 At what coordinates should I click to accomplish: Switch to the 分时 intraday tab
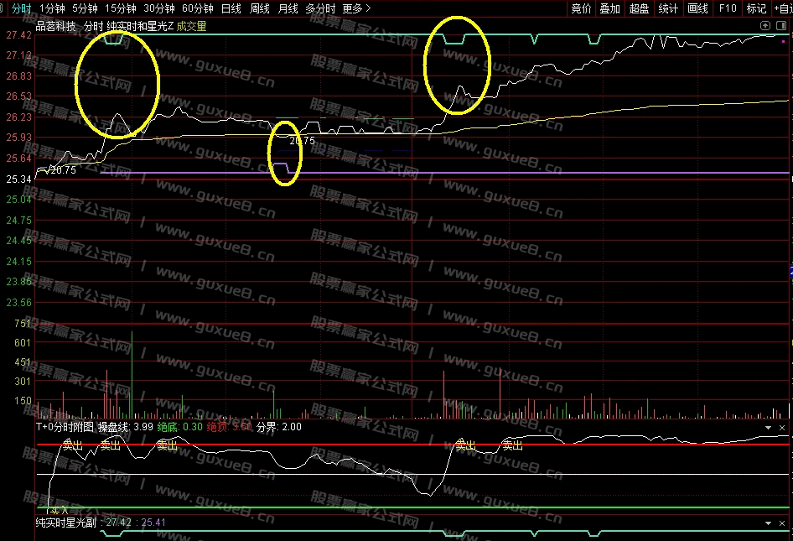(x=17, y=8)
